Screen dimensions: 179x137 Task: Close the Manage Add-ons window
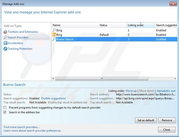tap(173, 4)
